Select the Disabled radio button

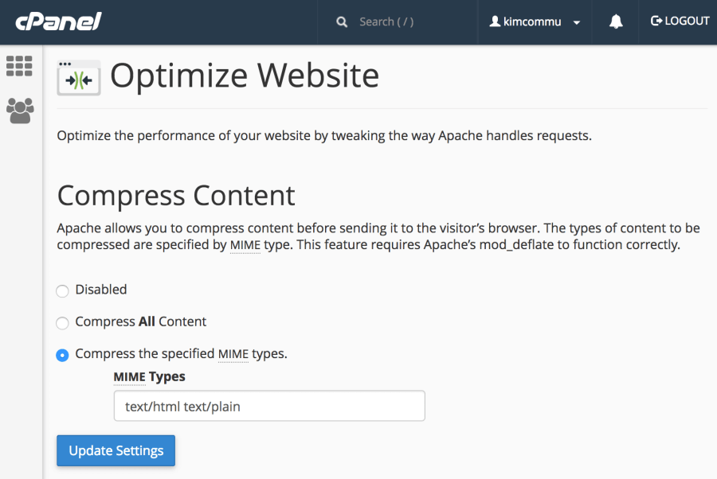[x=62, y=291]
